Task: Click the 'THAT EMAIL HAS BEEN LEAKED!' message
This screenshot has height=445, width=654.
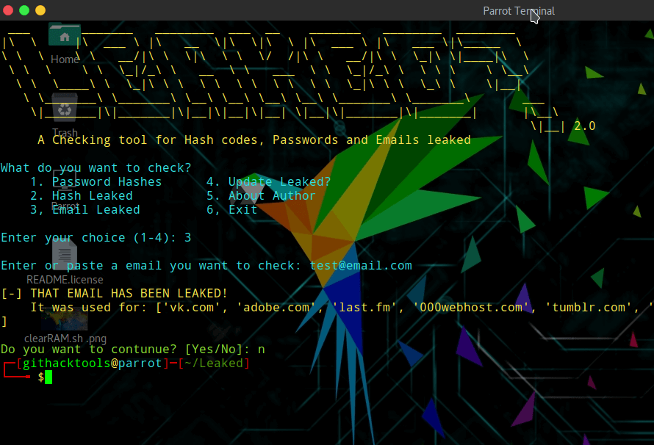Action: tap(129, 294)
